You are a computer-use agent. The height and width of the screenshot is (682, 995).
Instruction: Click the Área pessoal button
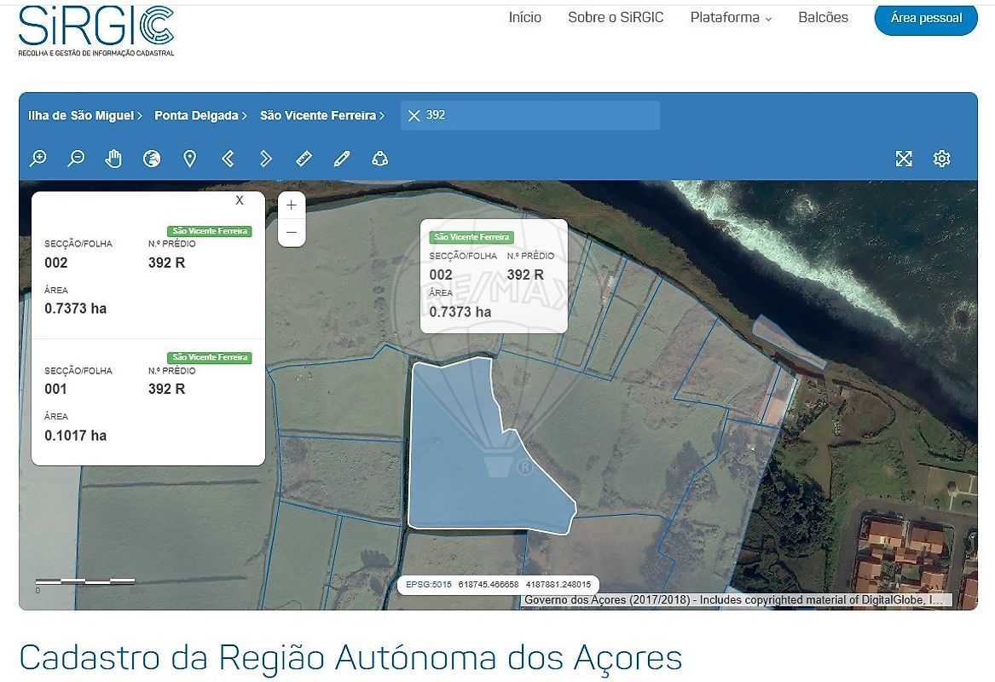926,19
